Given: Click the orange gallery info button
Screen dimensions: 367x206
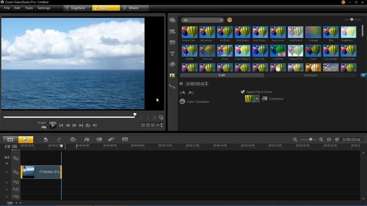Looking at the screenshot, I should click(x=229, y=20).
